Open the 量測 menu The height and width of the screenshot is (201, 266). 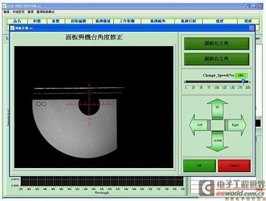pyautogui.click(x=30, y=12)
